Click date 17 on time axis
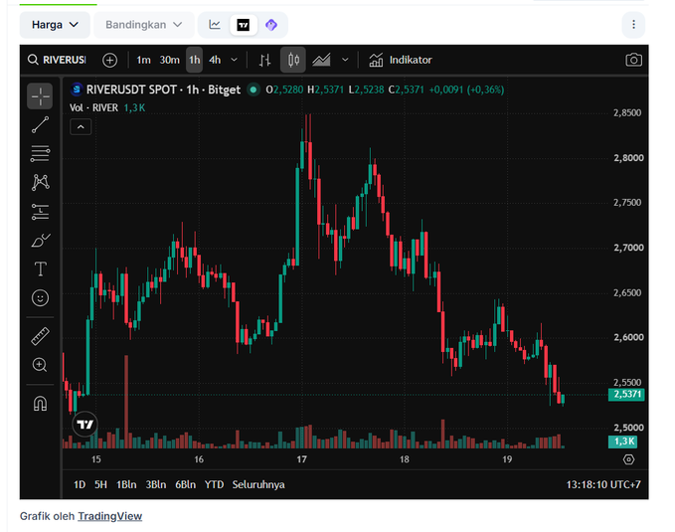This screenshot has height=532, width=675. tap(302, 459)
